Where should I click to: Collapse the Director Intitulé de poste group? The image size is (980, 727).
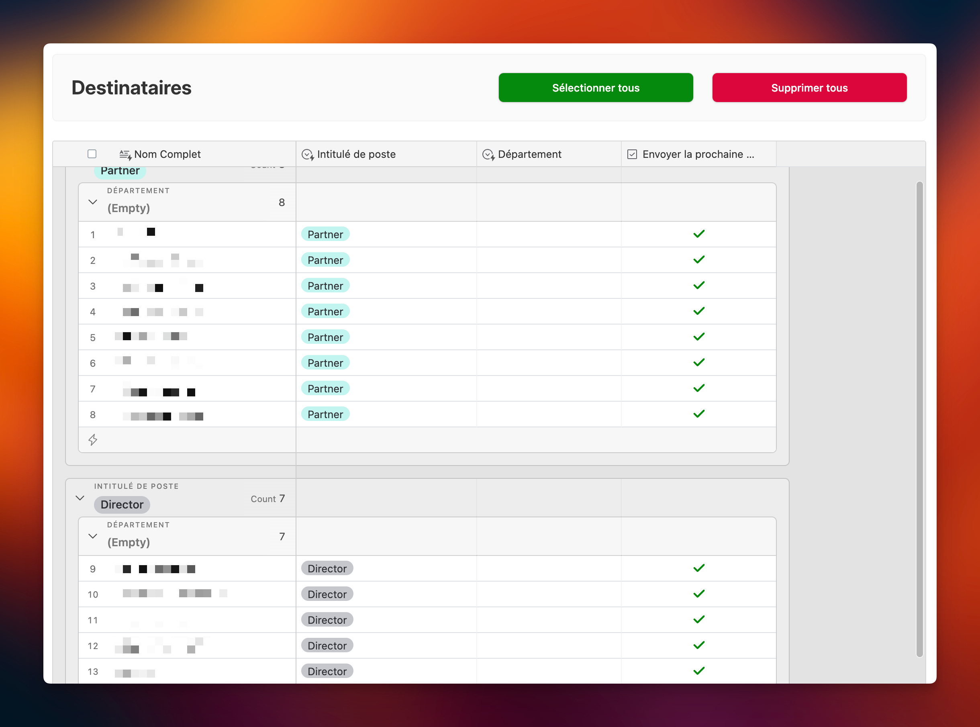[80, 498]
